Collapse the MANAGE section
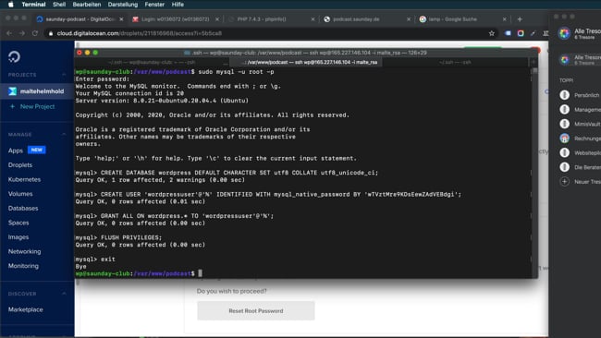The height and width of the screenshot is (338, 601). coord(64,134)
